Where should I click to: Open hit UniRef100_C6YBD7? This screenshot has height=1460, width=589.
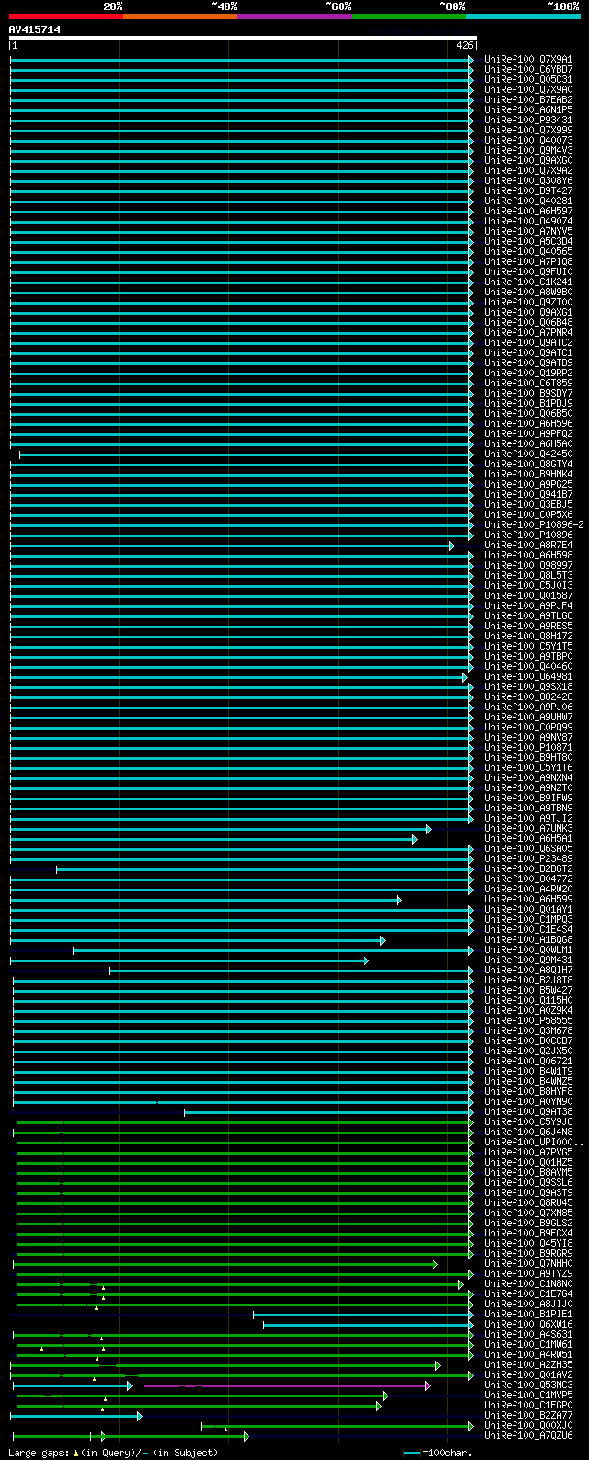[x=528, y=70]
